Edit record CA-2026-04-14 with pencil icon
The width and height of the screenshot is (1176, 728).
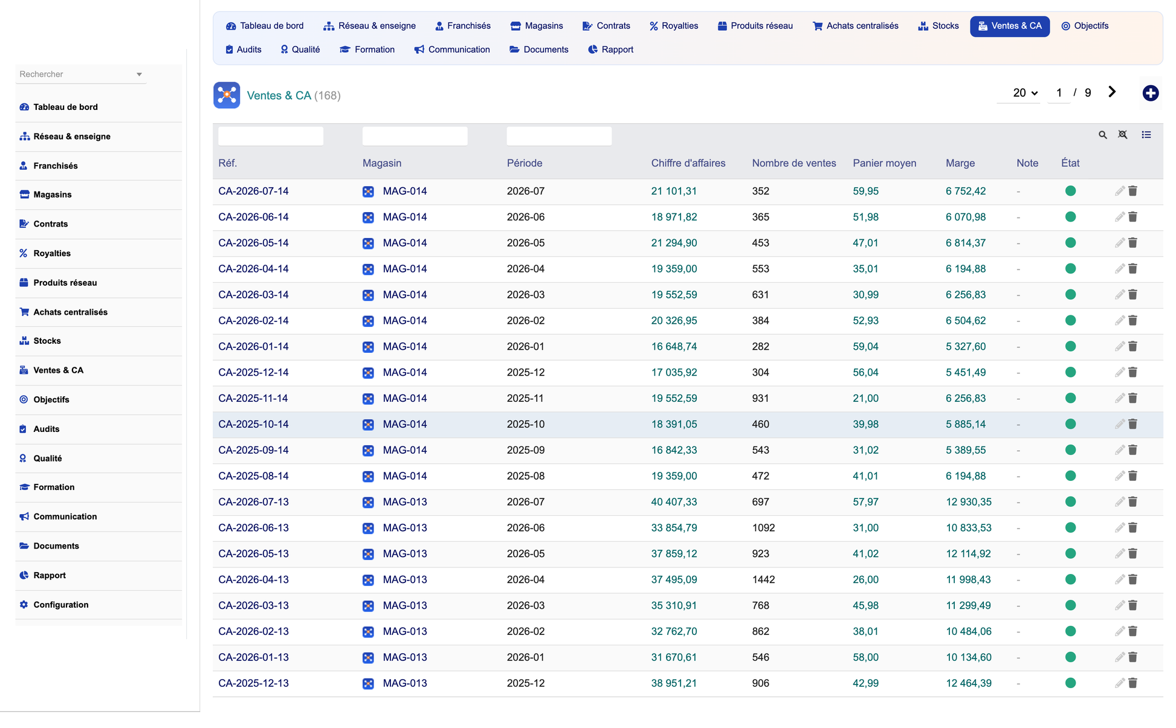point(1119,269)
